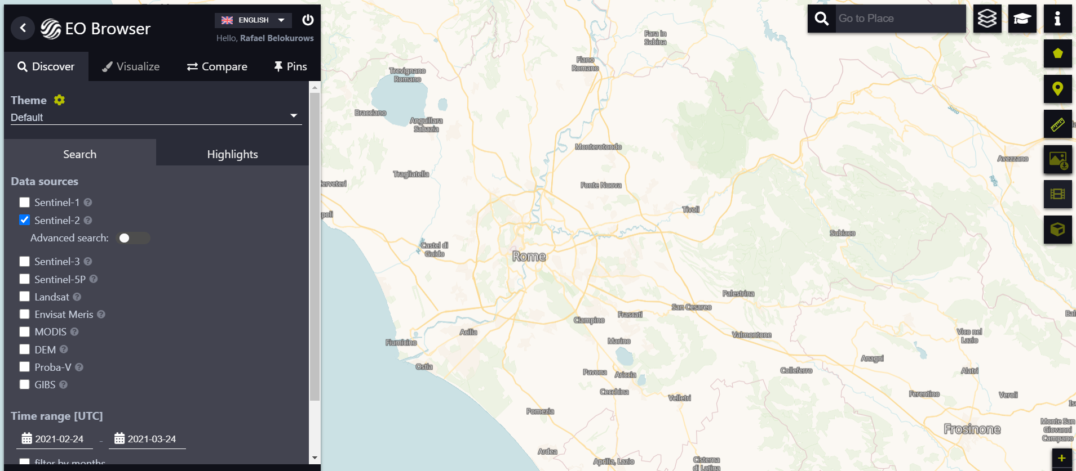This screenshot has width=1076, height=471.
Task: Draw an area of interest polygon
Action: coord(1057,53)
